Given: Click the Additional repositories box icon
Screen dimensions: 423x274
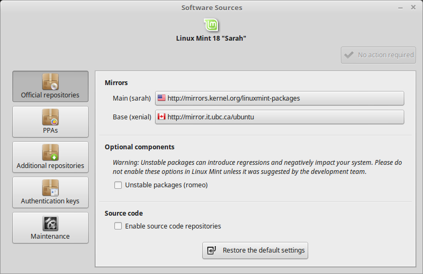Looking at the screenshot, I should tap(50, 153).
